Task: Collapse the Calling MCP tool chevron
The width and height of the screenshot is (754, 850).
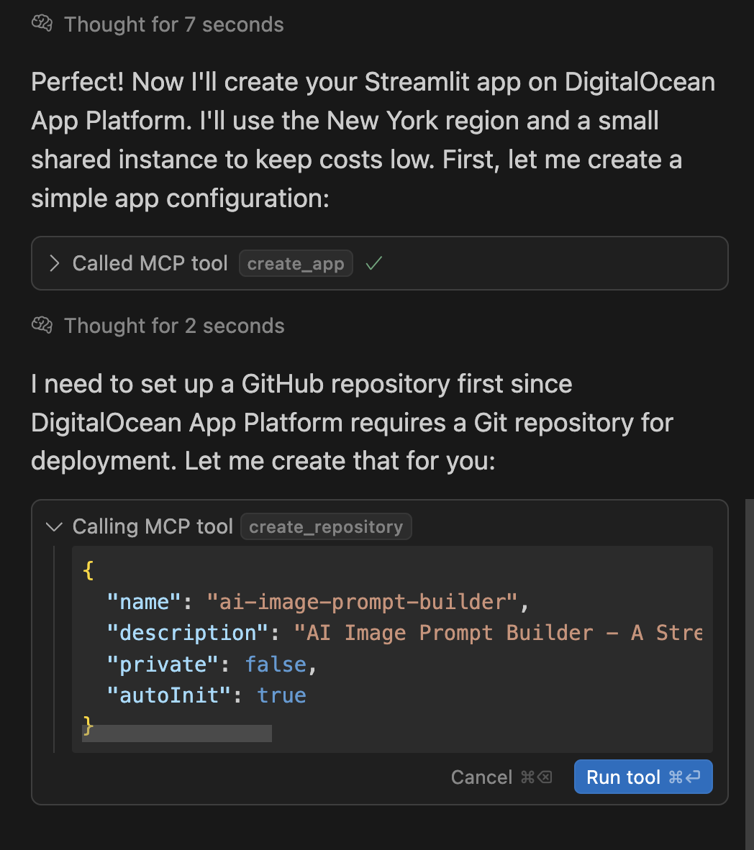Action: pos(54,527)
